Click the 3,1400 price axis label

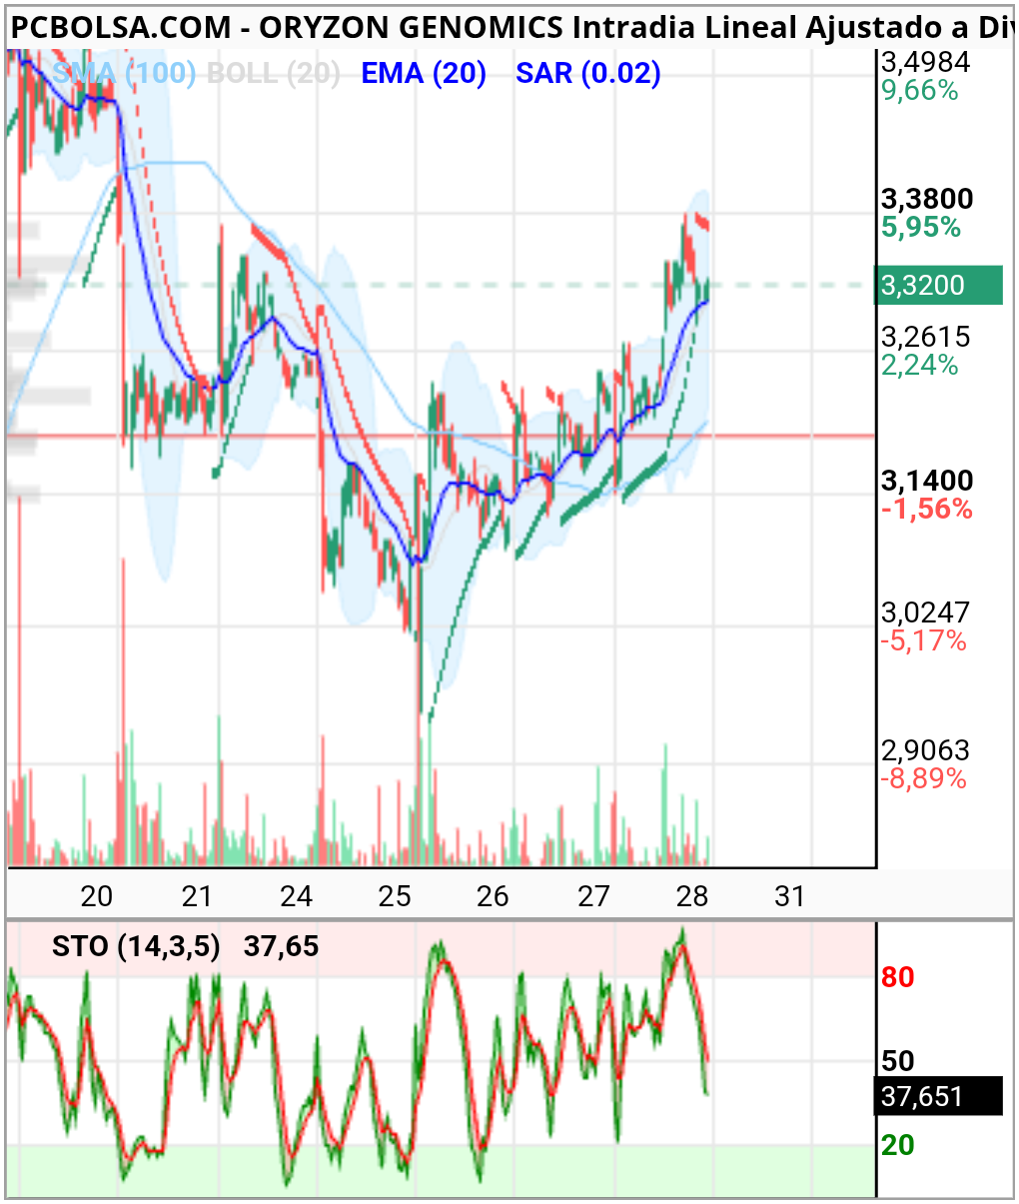point(927,481)
